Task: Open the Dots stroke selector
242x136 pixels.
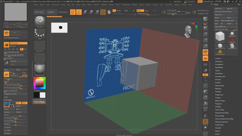Action: [x=40, y=34]
